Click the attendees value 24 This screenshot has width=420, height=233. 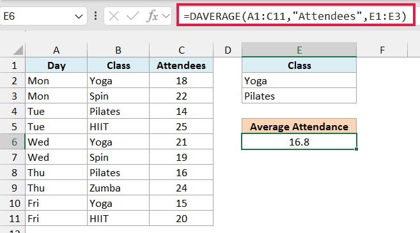[x=182, y=188]
